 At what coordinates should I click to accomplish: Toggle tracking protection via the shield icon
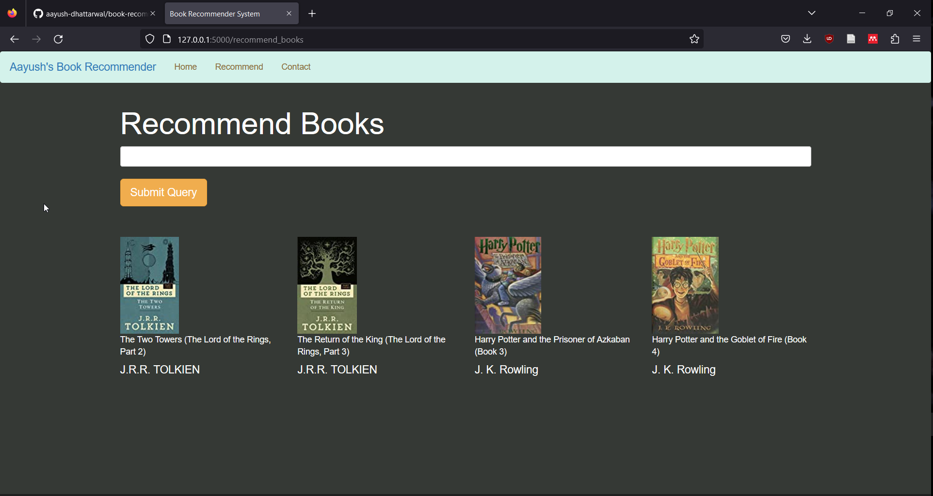tap(149, 39)
